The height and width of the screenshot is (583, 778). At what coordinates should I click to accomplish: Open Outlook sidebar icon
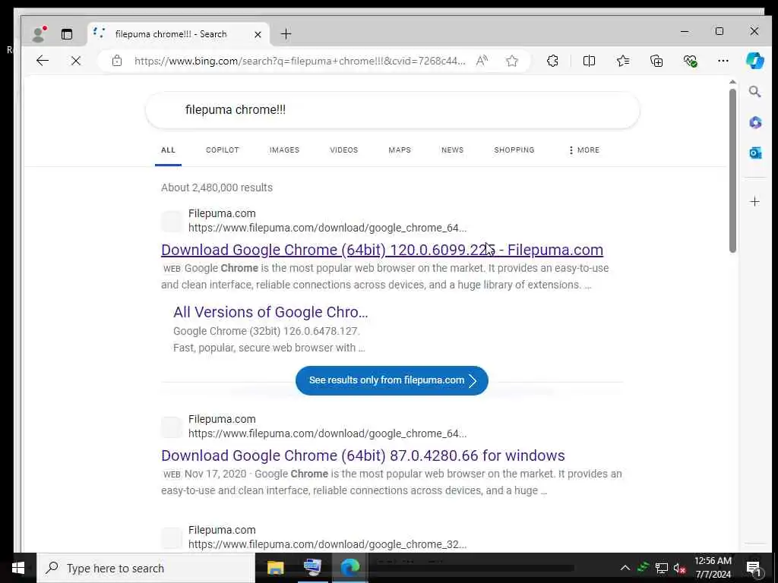(x=754, y=153)
